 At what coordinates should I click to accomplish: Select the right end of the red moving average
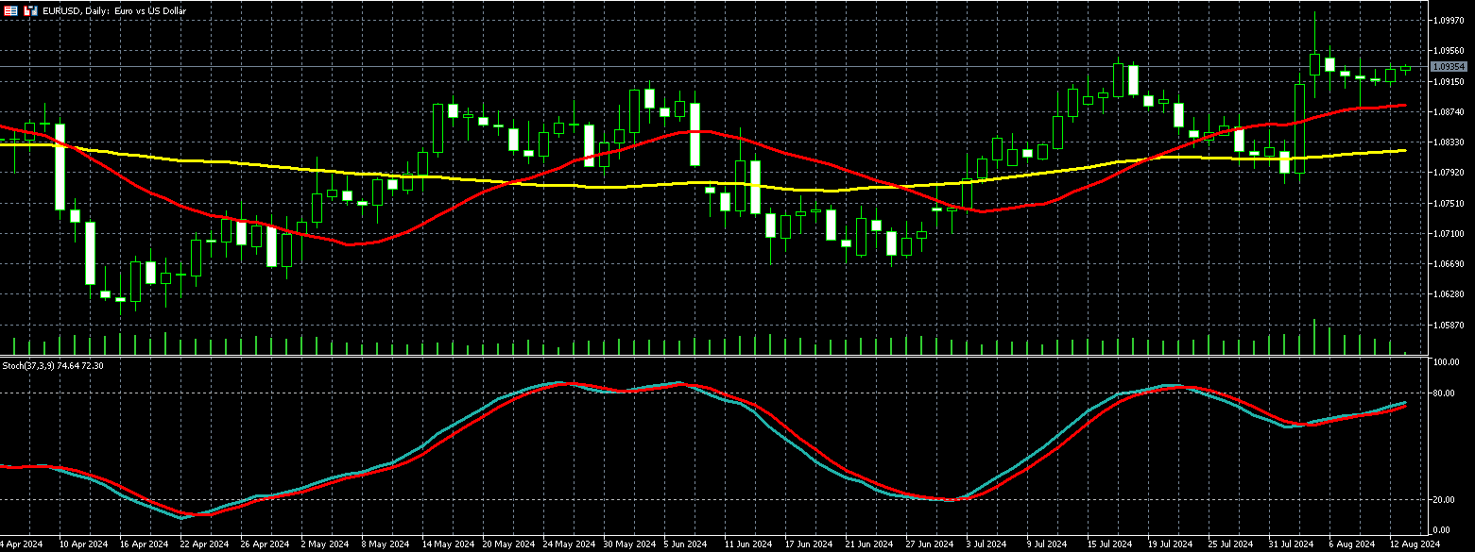(1404, 106)
